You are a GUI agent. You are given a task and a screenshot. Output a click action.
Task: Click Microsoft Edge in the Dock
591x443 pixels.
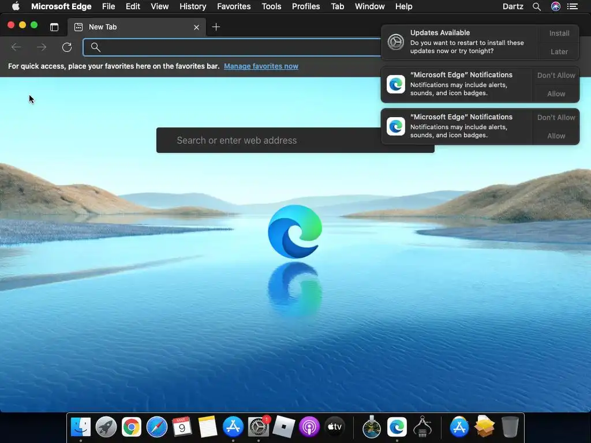(x=397, y=427)
